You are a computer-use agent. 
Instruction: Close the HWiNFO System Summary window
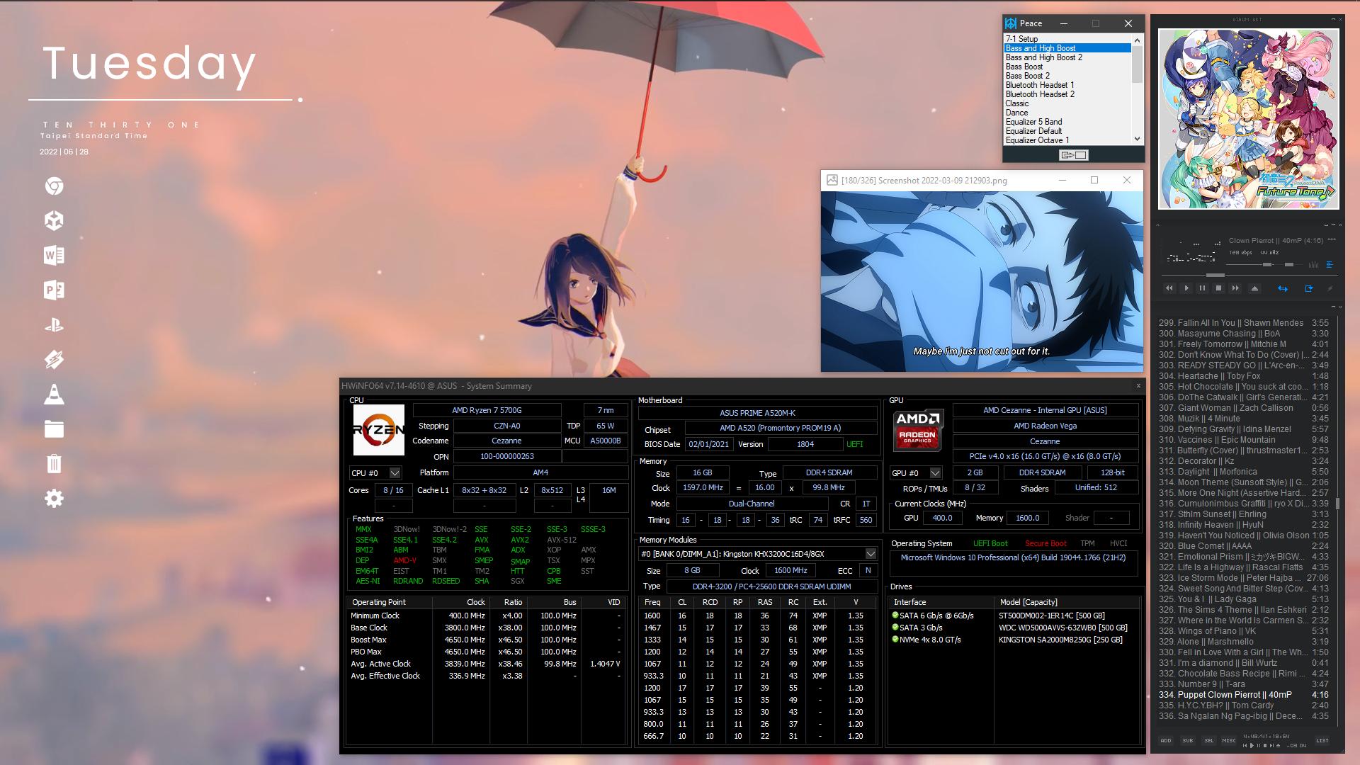[1138, 386]
